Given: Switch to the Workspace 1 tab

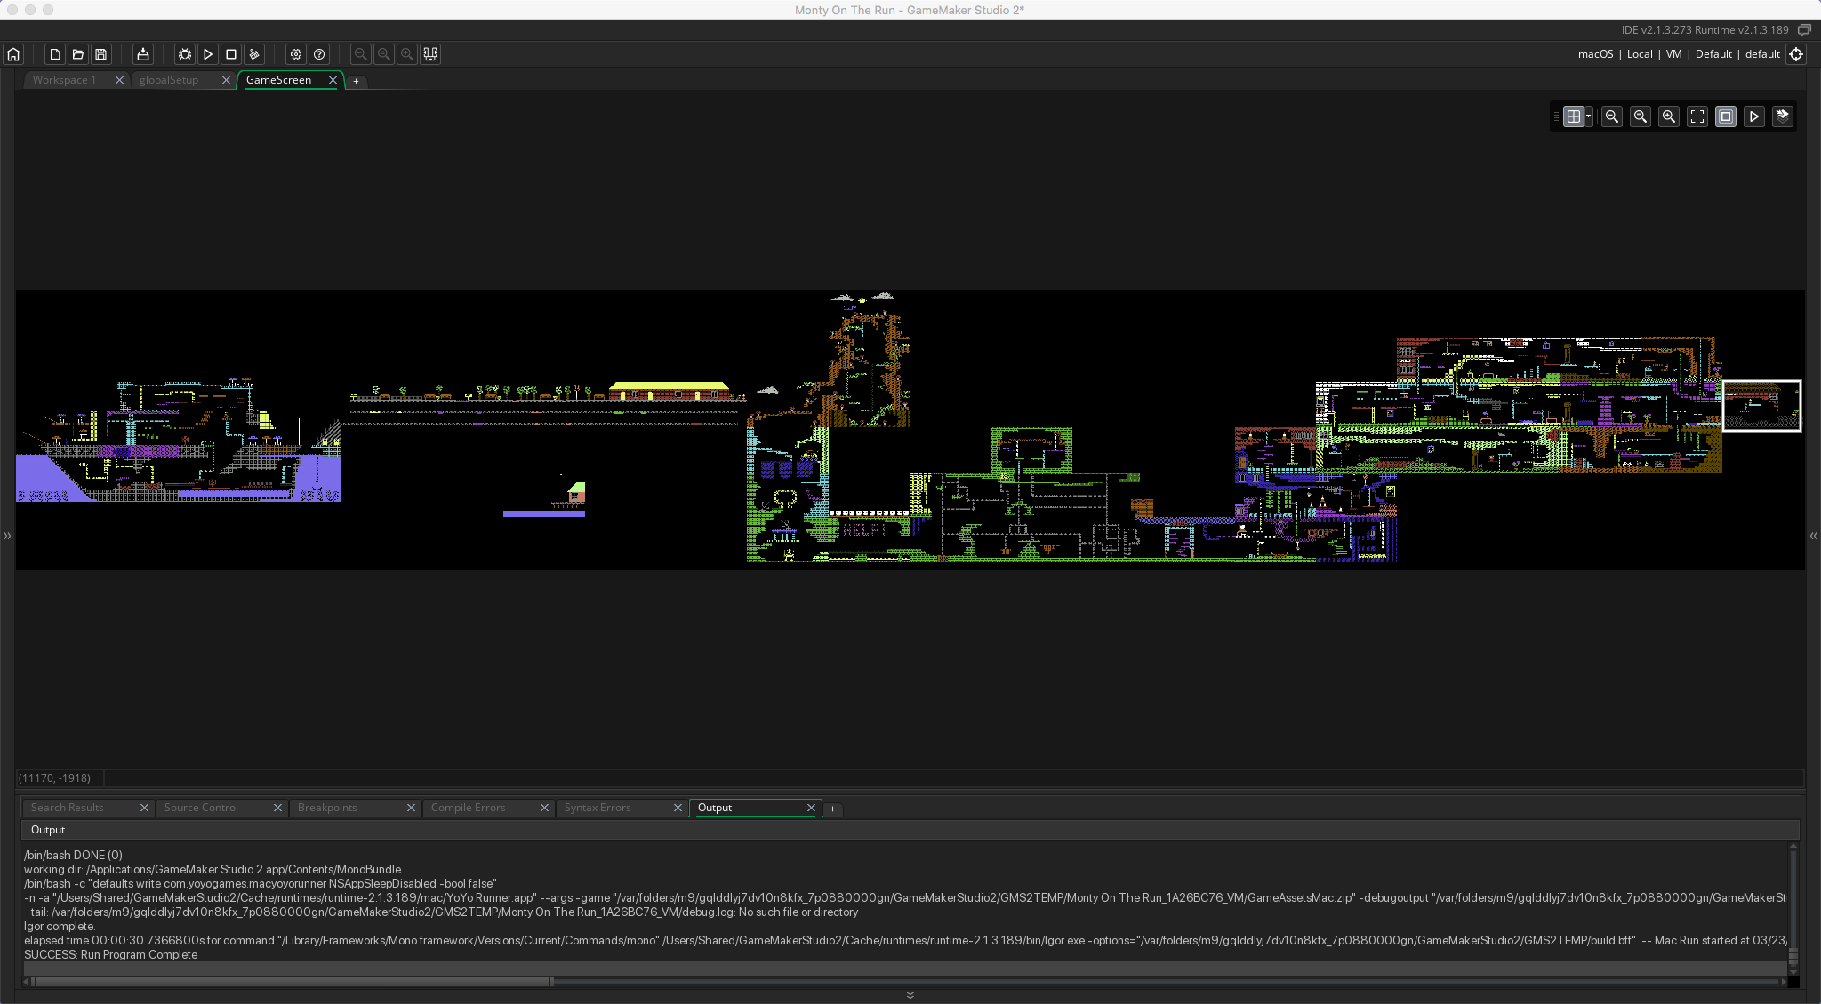Looking at the screenshot, I should [64, 80].
